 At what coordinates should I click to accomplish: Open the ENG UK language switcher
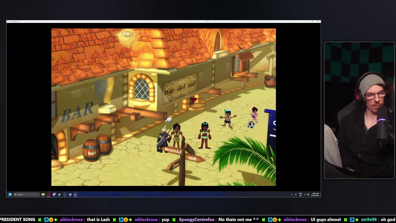[x=300, y=195]
